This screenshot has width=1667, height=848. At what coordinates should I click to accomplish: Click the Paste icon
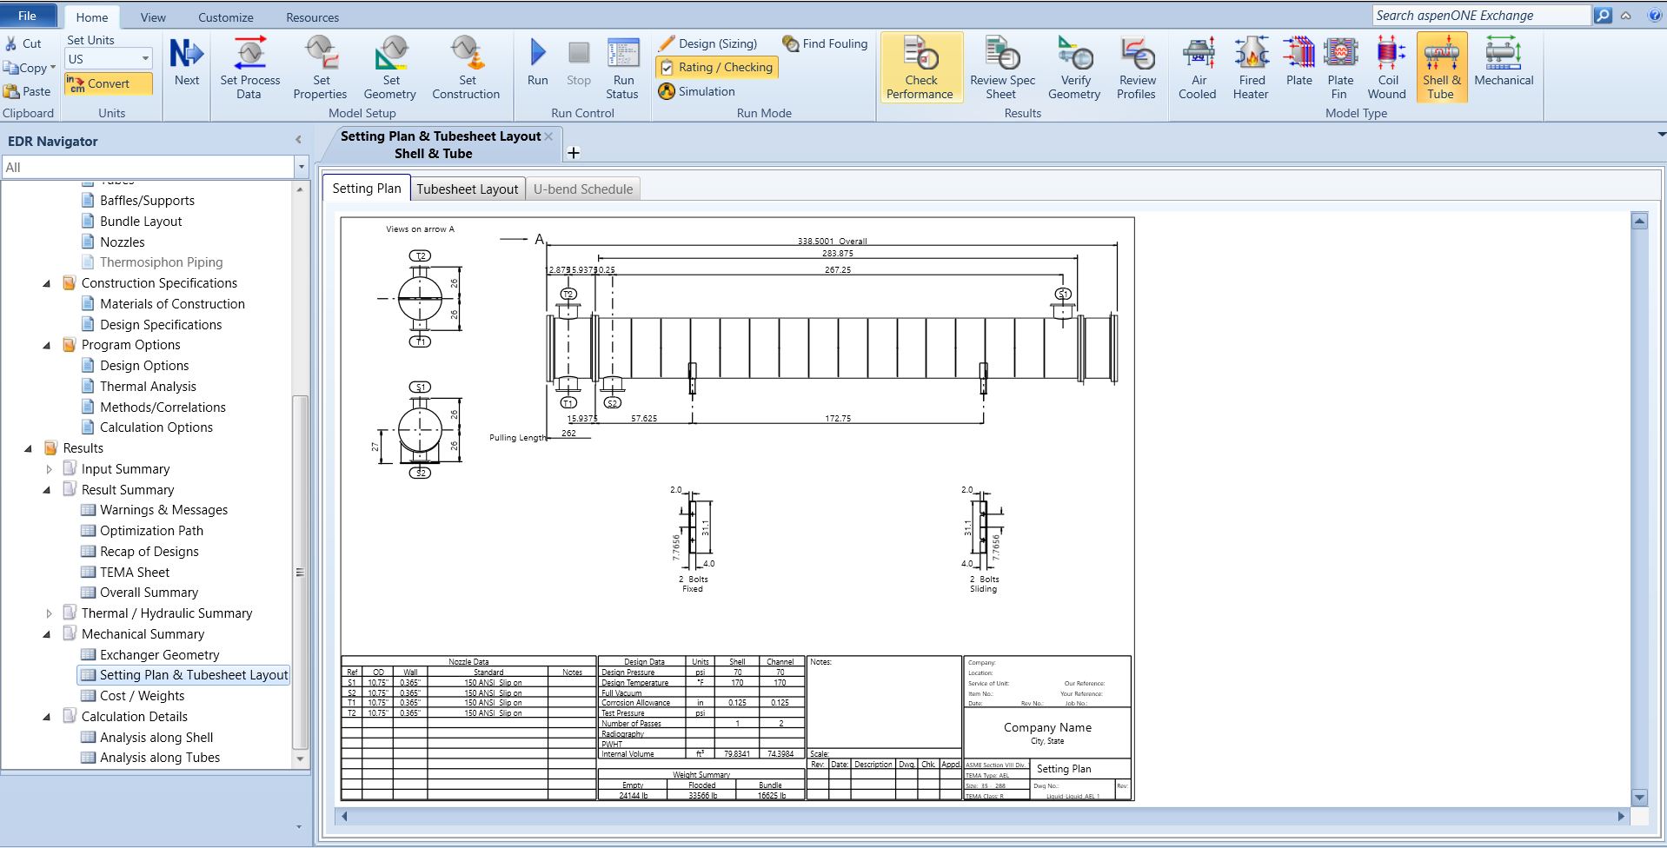click(x=11, y=91)
